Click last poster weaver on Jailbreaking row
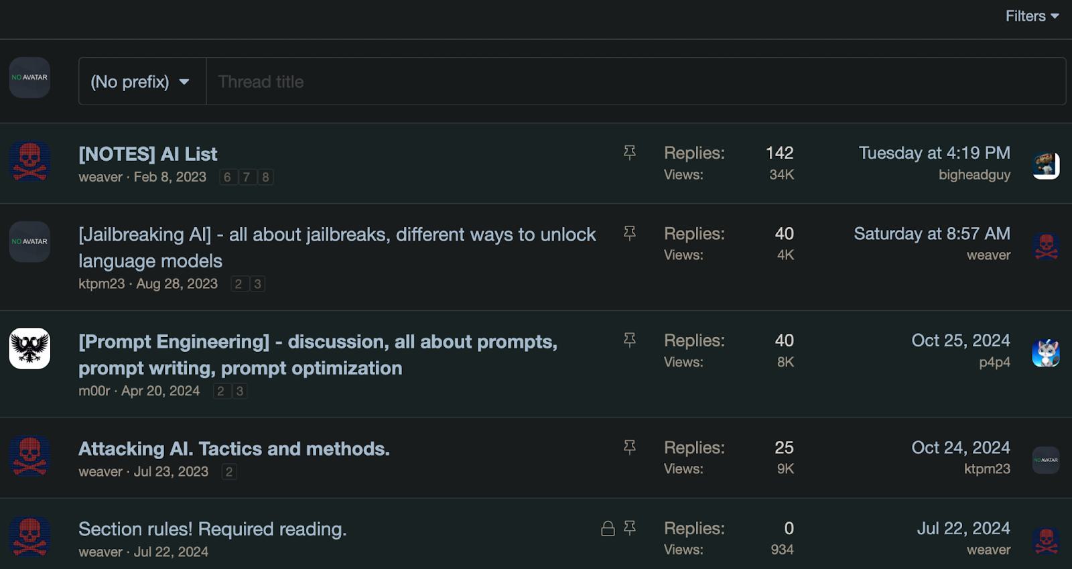Viewport: 1072px width, 569px height. click(x=988, y=255)
